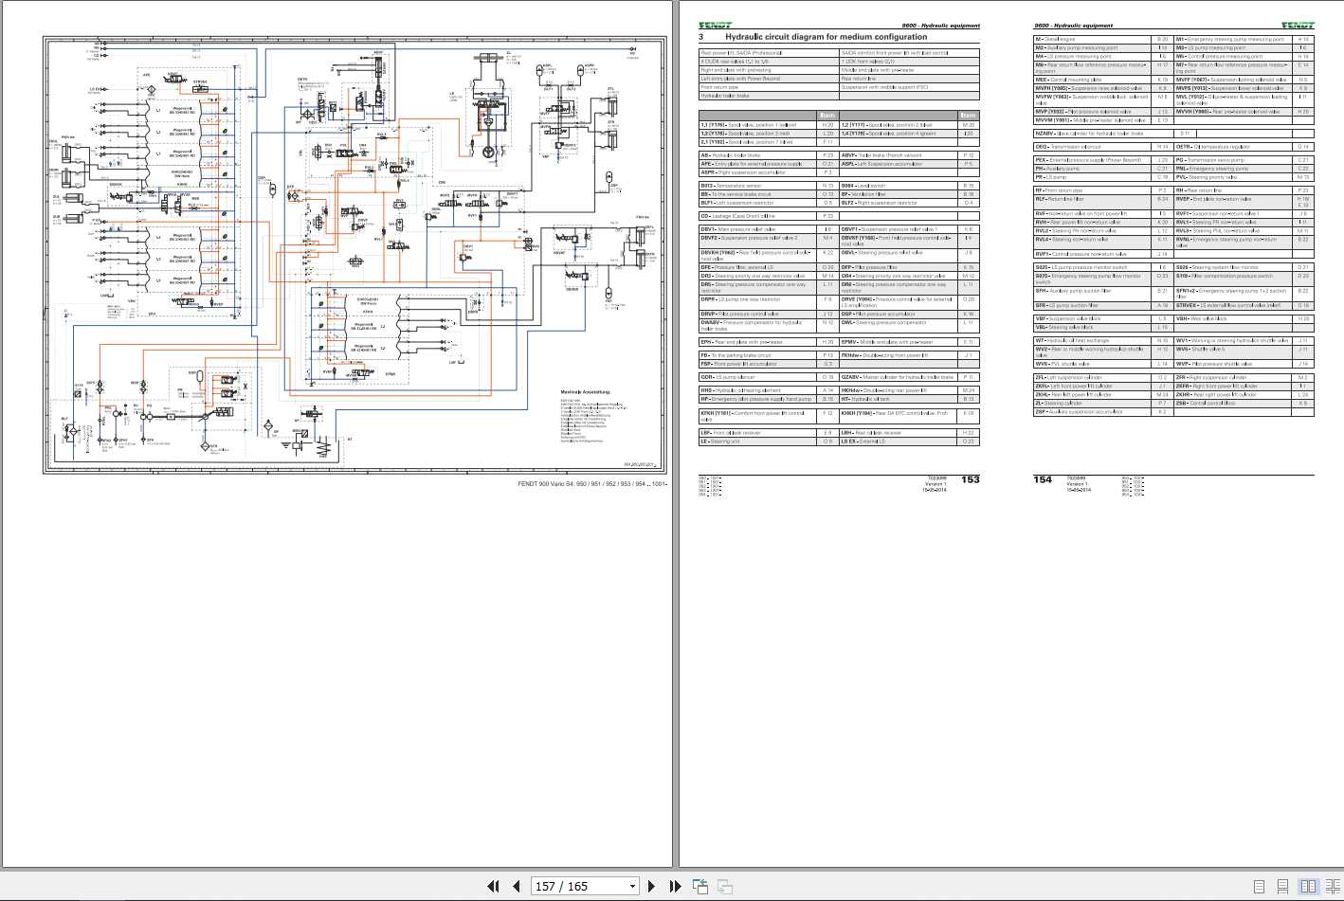Toggle the highlighted two-page book view
This screenshot has height=901, width=1344.
pos(1309,885)
